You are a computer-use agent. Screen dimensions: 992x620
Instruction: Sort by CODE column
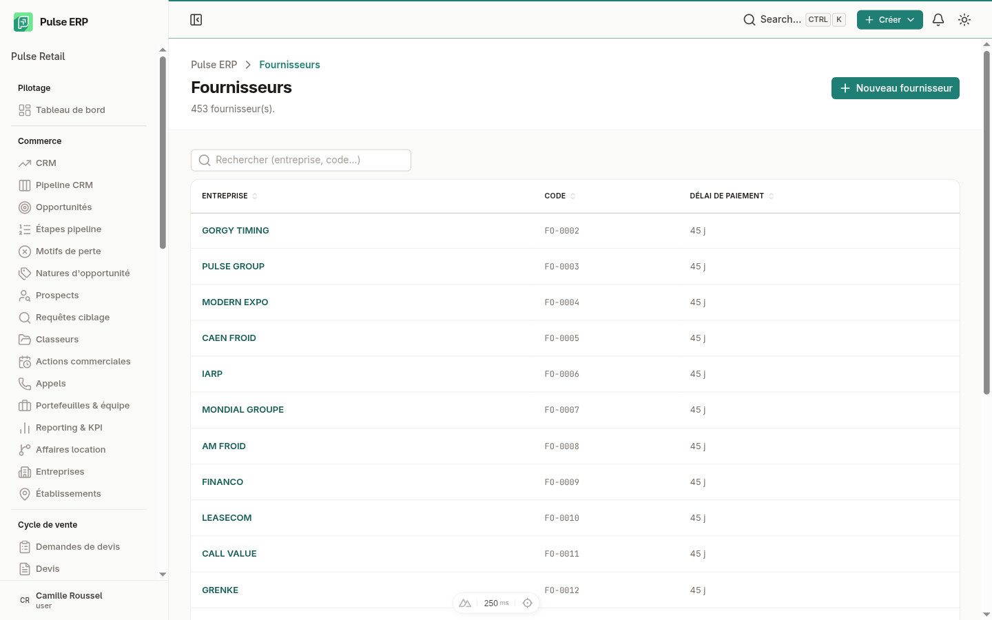tap(560, 196)
